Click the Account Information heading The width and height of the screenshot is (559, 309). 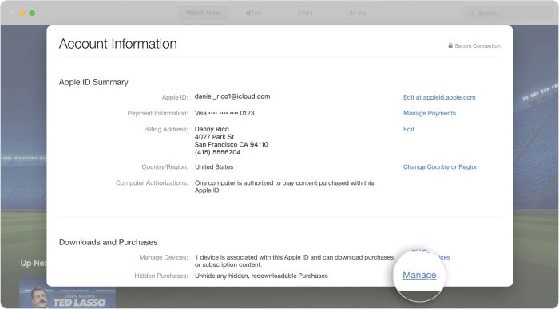pyautogui.click(x=118, y=44)
